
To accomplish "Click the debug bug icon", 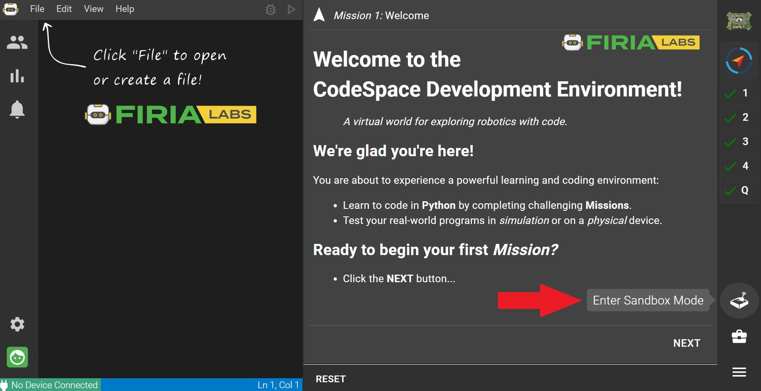I will tap(271, 9).
